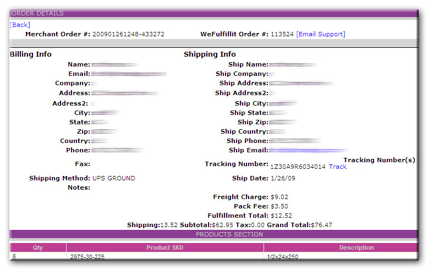Click the ship date 1/26/09
The image size is (428, 270).
(283, 178)
